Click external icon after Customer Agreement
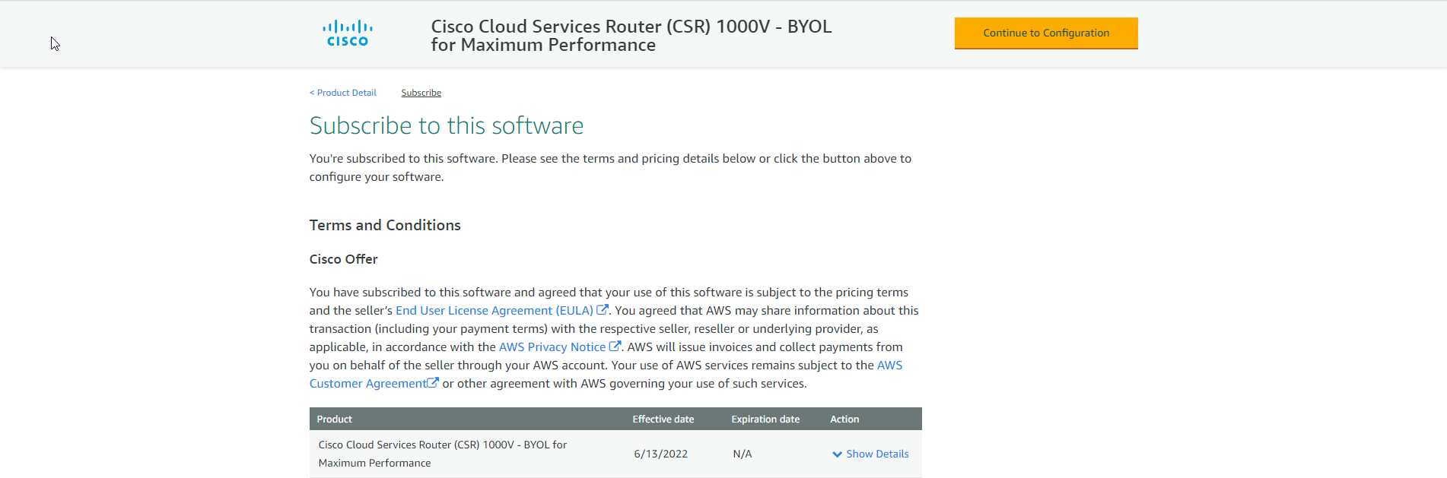Viewport: 1447px width, 478px height. click(433, 383)
